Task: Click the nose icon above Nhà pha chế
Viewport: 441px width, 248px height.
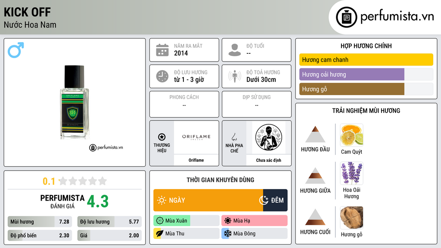Action: point(234,137)
